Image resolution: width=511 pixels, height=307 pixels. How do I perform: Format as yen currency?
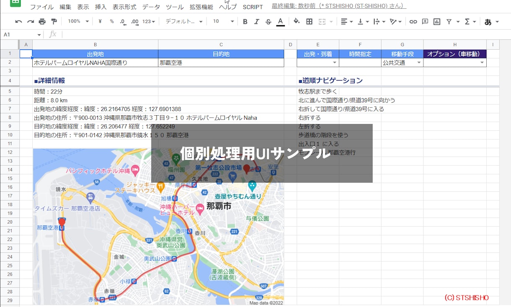(x=100, y=21)
